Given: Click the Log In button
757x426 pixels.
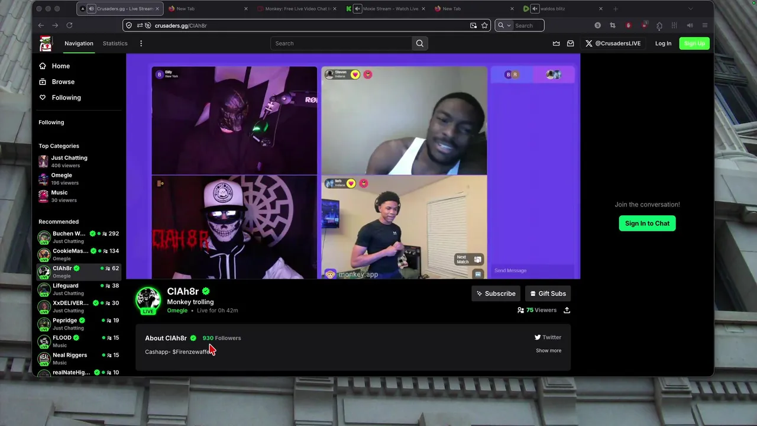Looking at the screenshot, I should tap(663, 43).
